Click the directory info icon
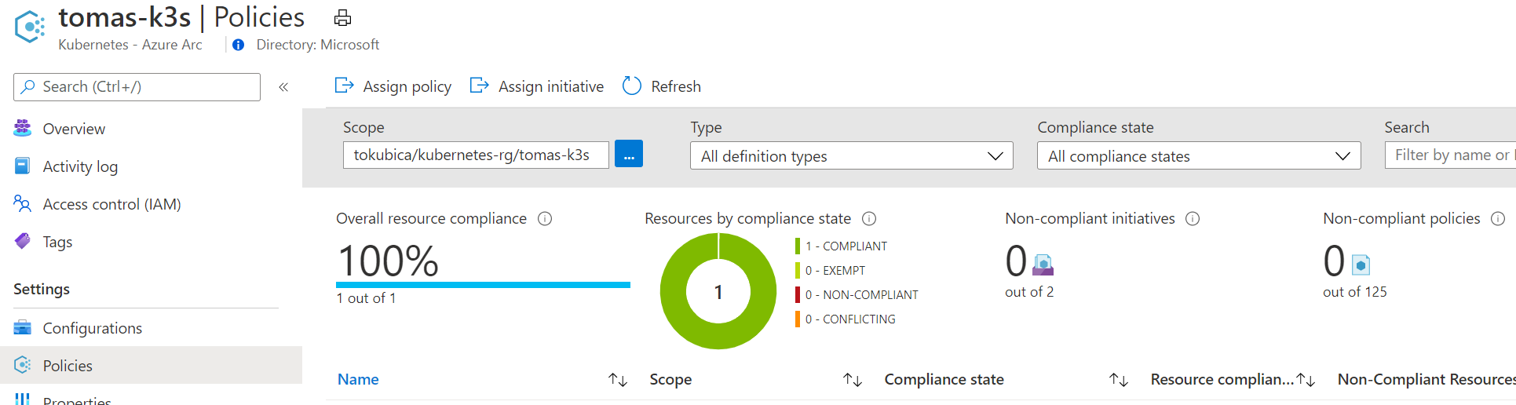Screen dimensions: 1516x405 pyautogui.click(x=238, y=45)
